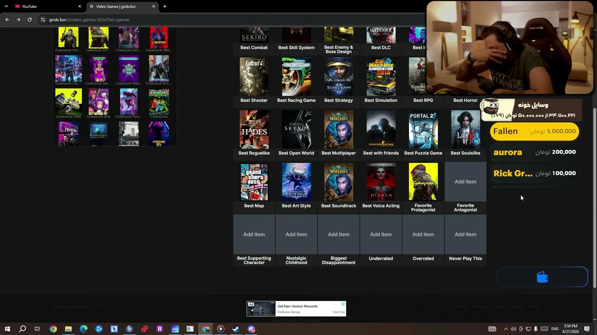Select the Video Games | grids.fun tab
This screenshot has width=597, height=335.
122,7
